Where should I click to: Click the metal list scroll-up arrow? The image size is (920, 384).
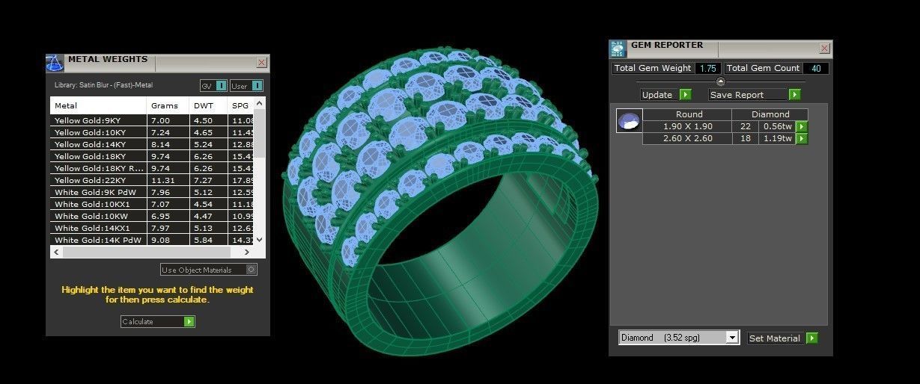point(260,103)
